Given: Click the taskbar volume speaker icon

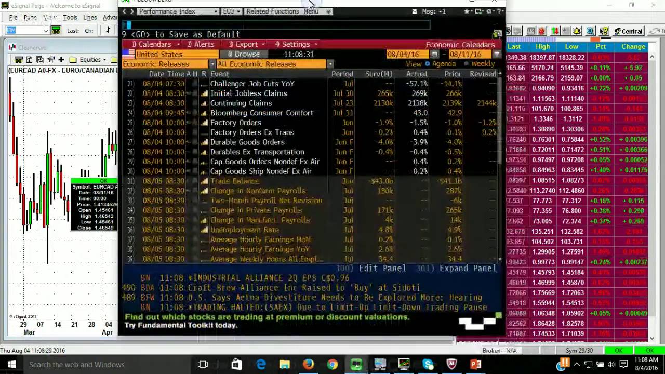Looking at the screenshot, I should [x=611, y=364].
